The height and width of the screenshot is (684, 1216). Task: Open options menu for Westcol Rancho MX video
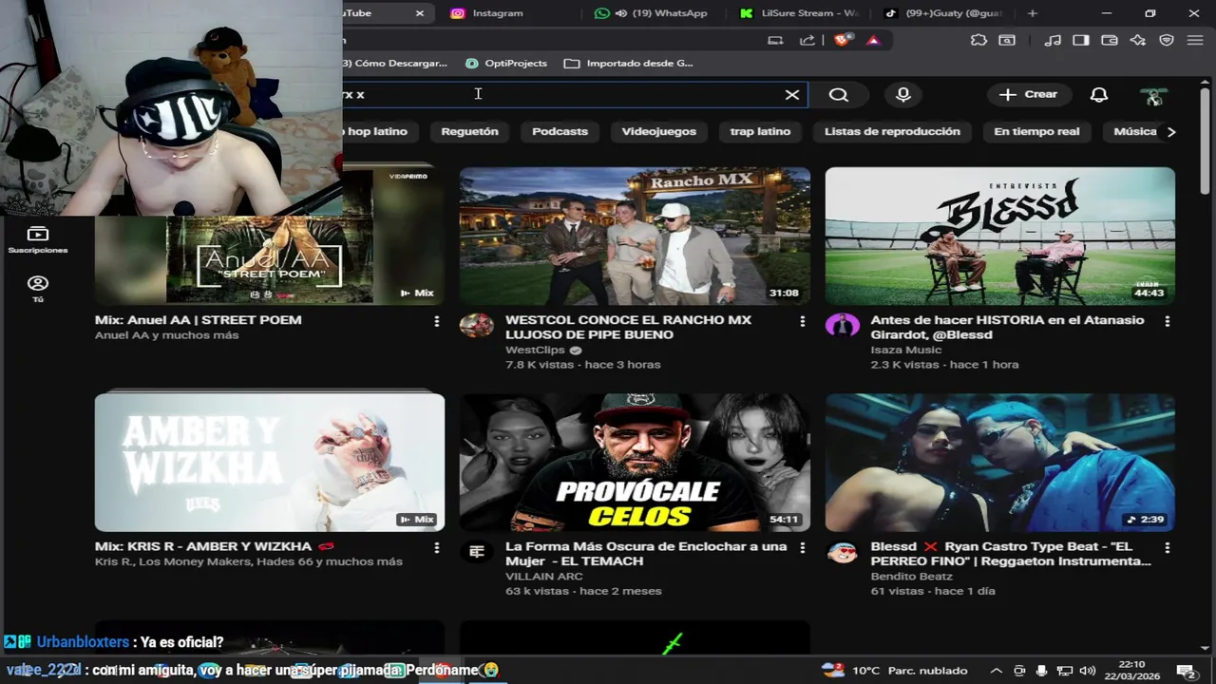pos(802,322)
